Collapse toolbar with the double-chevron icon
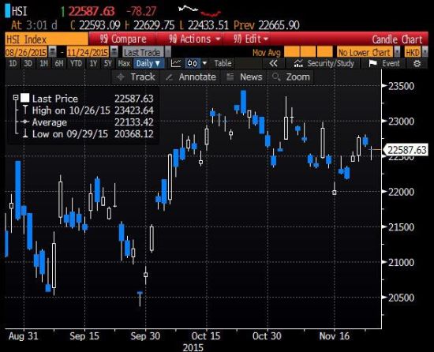This screenshot has width=434, height=352. tap(273, 63)
